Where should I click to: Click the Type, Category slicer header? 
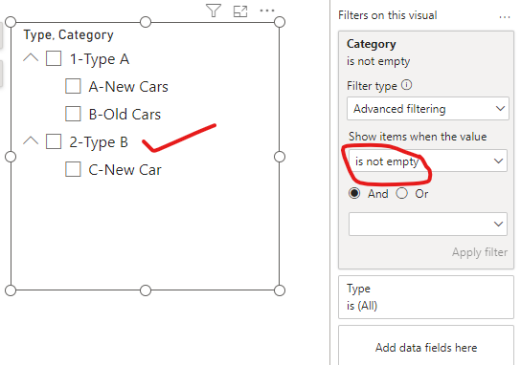click(x=68, y=34)
